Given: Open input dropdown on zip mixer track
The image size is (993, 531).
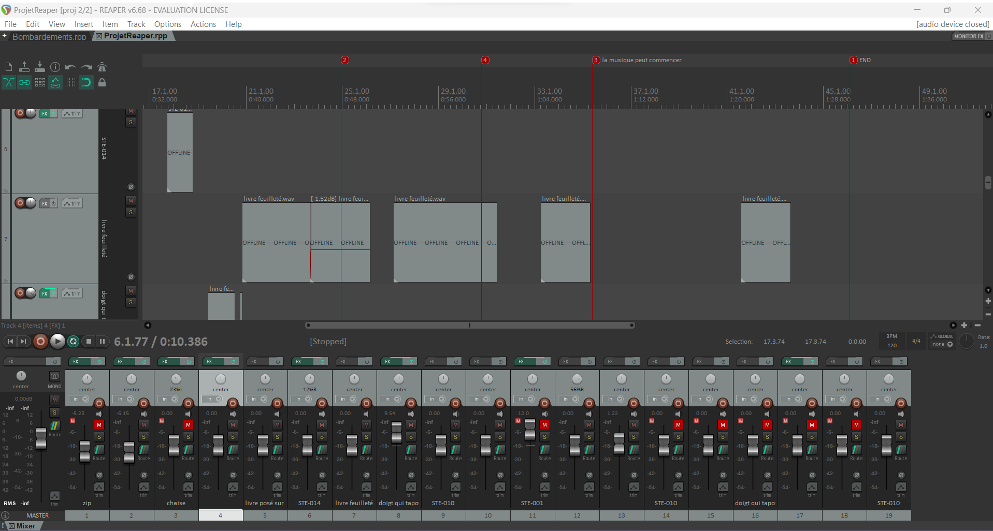Looking at the screenshot, I should click(80, 399).
